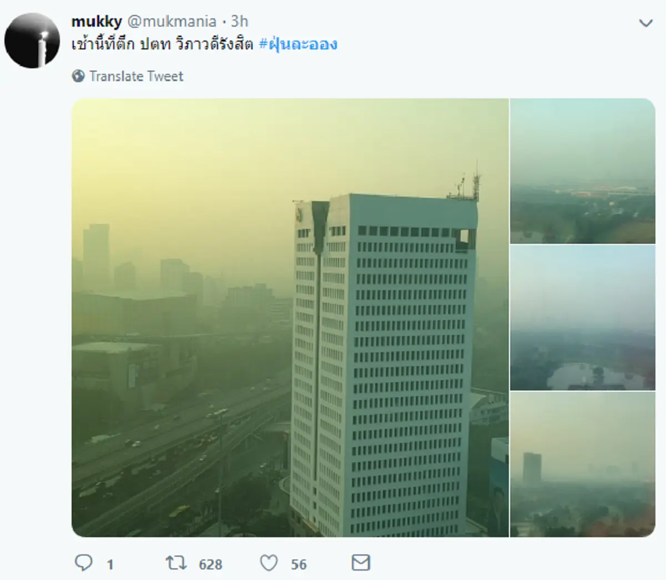This screenshot has height=580, width=666.
Task: Open the bottom right hazy tower photo
Action: coord(583,464)
